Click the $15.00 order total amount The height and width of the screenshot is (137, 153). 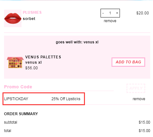click(x=144, y=131)
